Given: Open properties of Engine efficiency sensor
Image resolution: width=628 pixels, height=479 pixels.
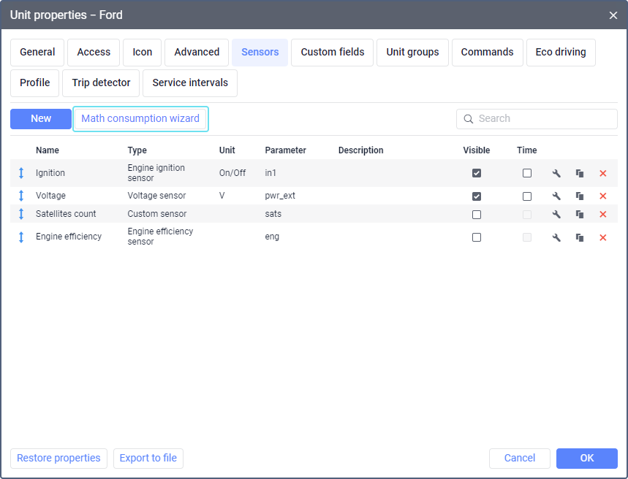Looking at the screenshot, I should pyautogui.click(x=556, y=237).
